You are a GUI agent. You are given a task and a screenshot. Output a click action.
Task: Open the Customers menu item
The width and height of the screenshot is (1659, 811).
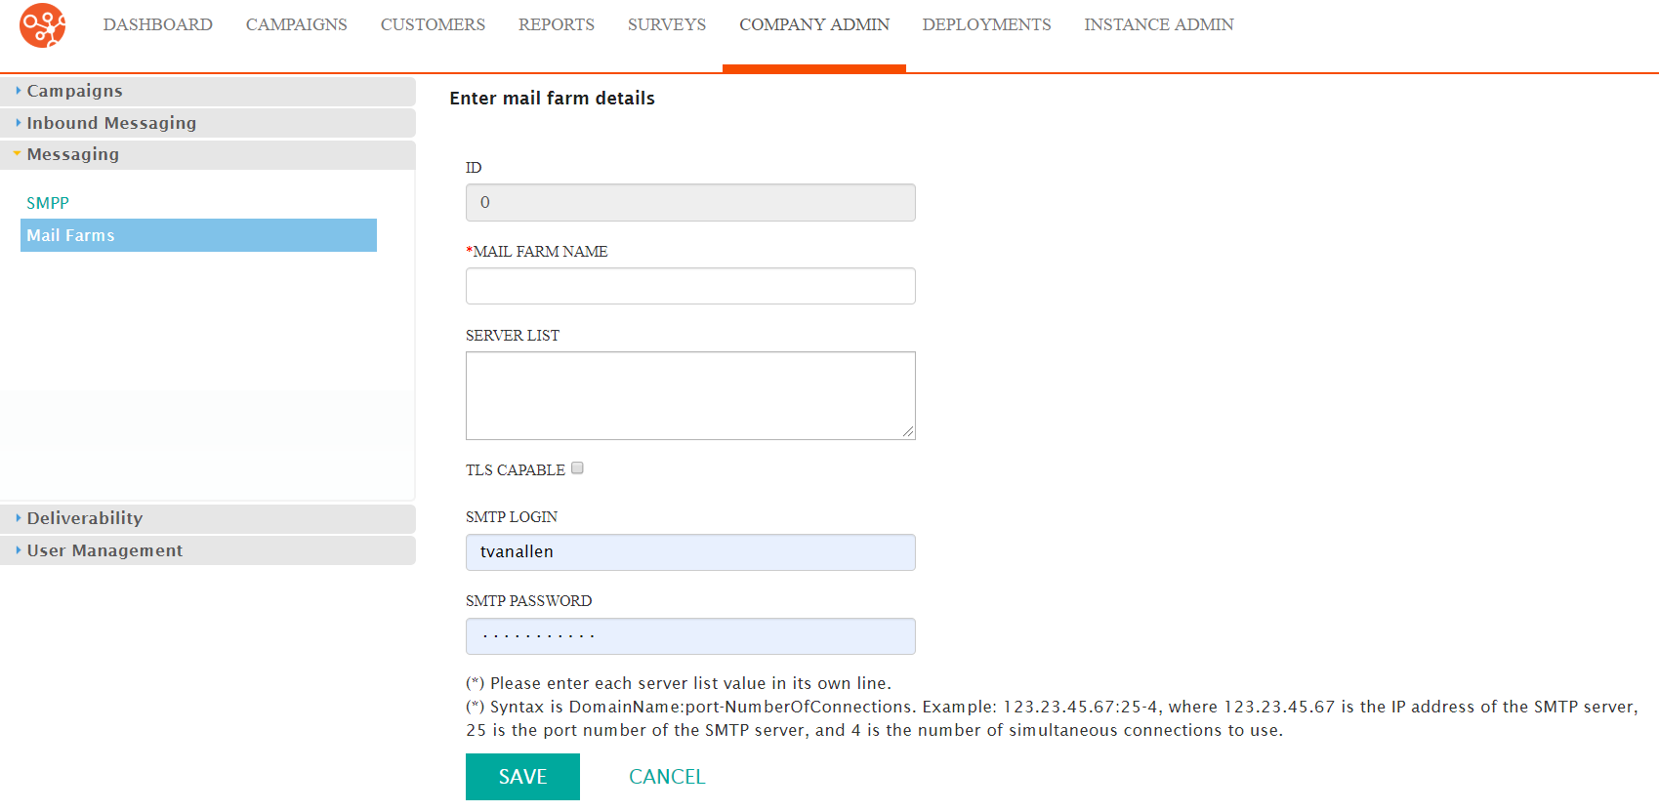[x=433, y=24]
